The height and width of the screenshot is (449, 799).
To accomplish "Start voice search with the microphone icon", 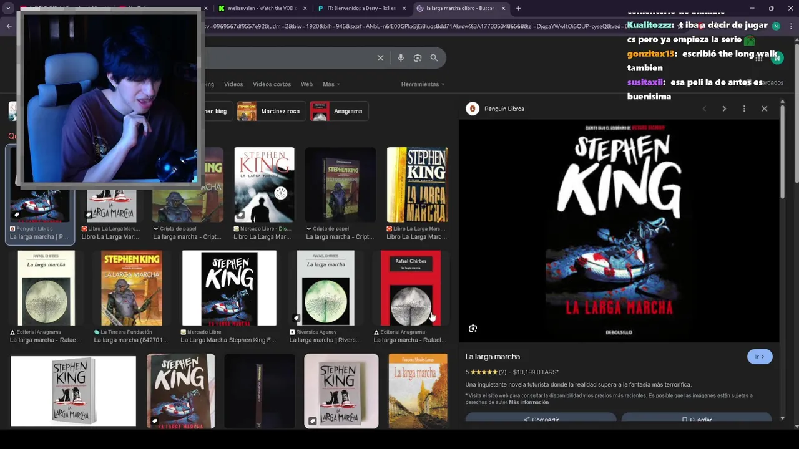I will 401,58.
